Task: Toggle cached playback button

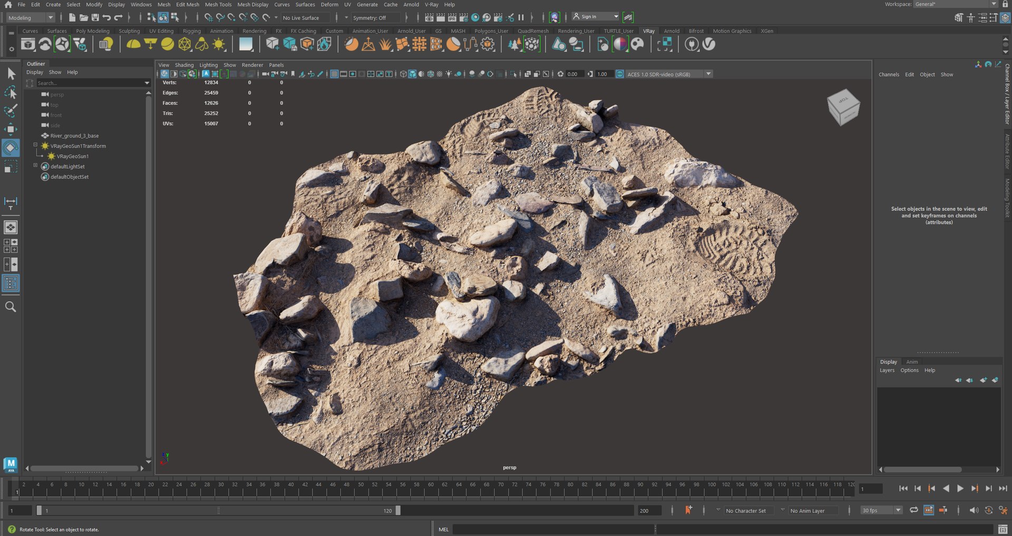Action: (929, 510)
